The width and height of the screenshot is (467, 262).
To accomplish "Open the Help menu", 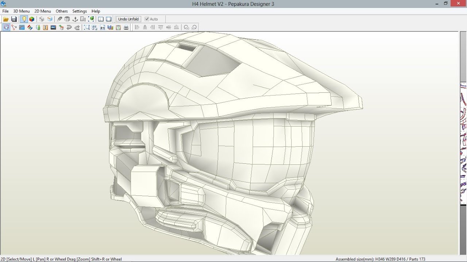I will [96, 11].
